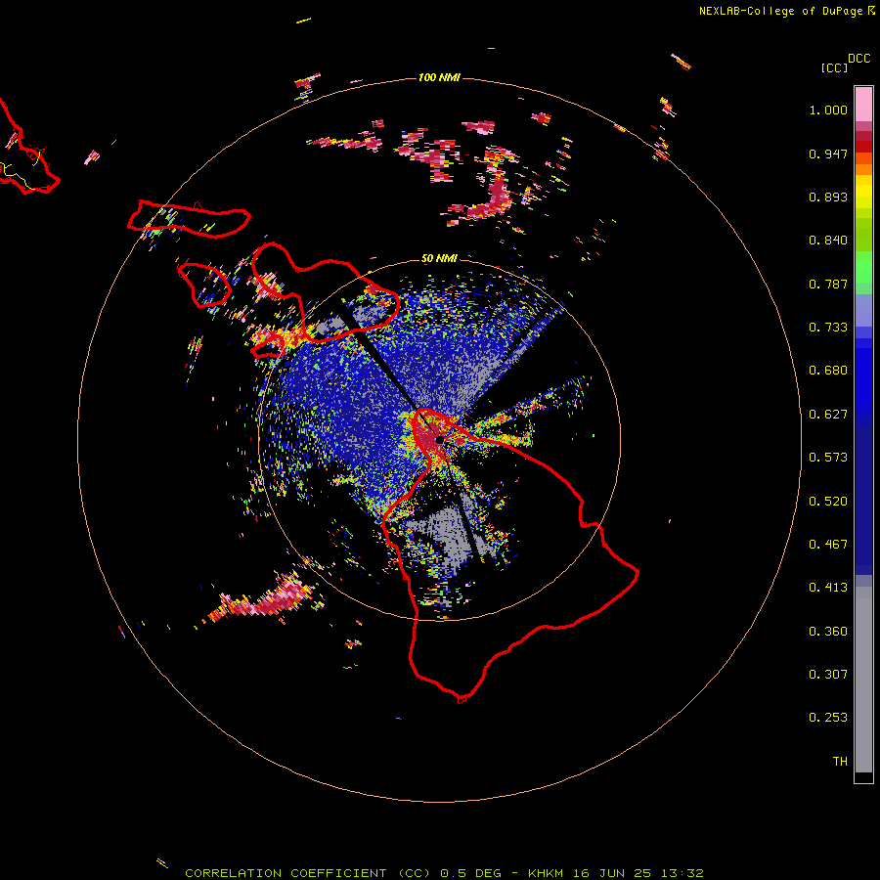Click the 0.947 legend value
Image resolution: width=880 pixels, height=880 pixels.
(828, 154)
